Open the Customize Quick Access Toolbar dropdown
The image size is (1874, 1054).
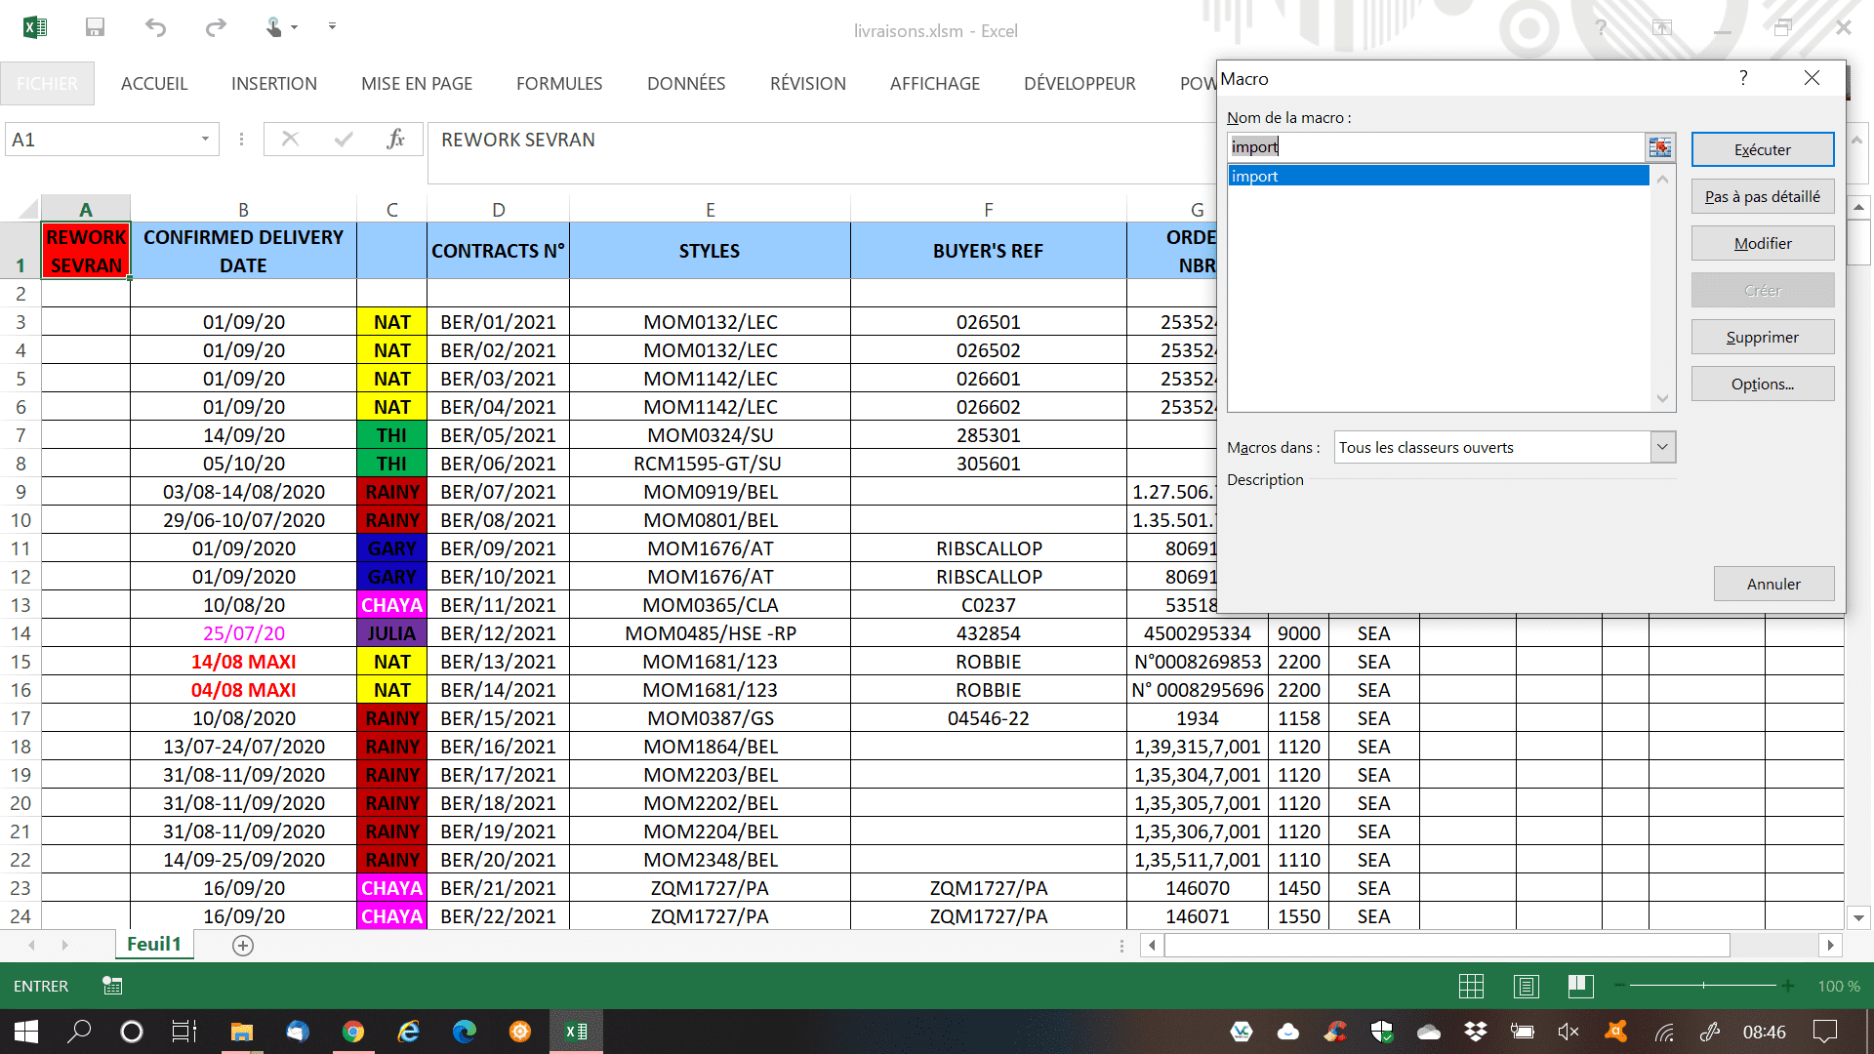point(332,27)
